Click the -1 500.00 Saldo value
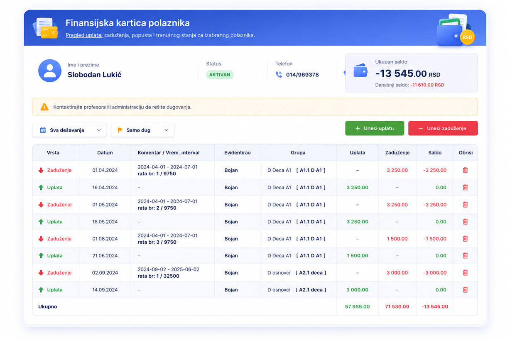The width and height of the screenshot is (510, 340). coord(435,239)
